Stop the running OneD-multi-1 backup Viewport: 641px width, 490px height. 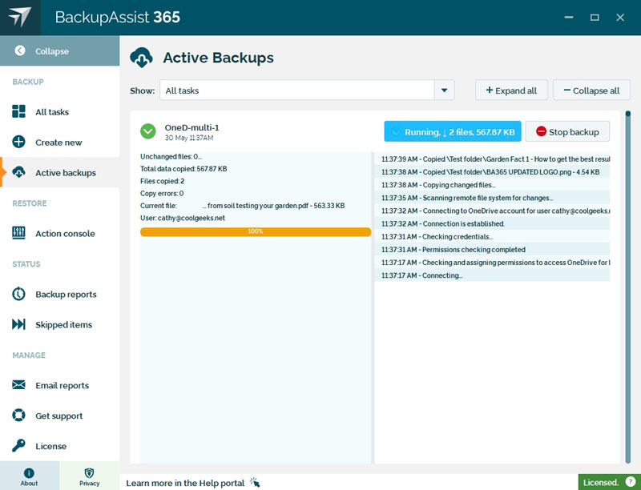567,131
